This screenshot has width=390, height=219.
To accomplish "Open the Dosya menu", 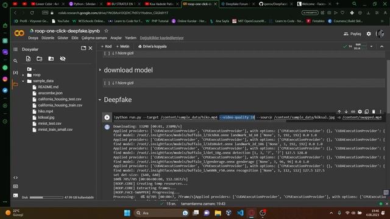I will coord(33,38).
